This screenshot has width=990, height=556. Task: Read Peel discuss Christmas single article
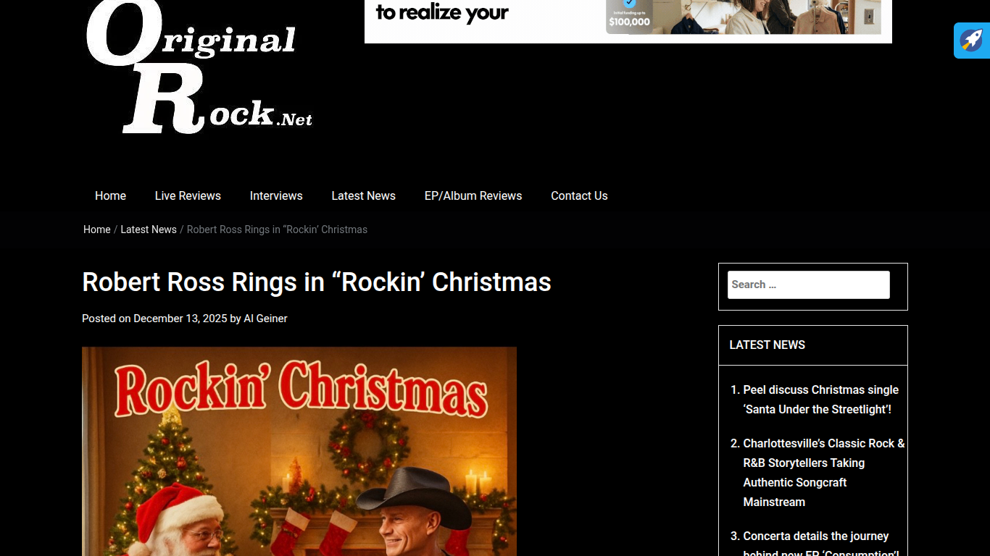click(x=820, y=400)
